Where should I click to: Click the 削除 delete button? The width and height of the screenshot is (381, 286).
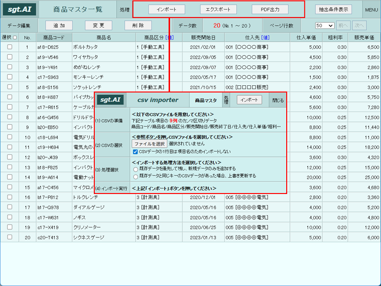138,25
